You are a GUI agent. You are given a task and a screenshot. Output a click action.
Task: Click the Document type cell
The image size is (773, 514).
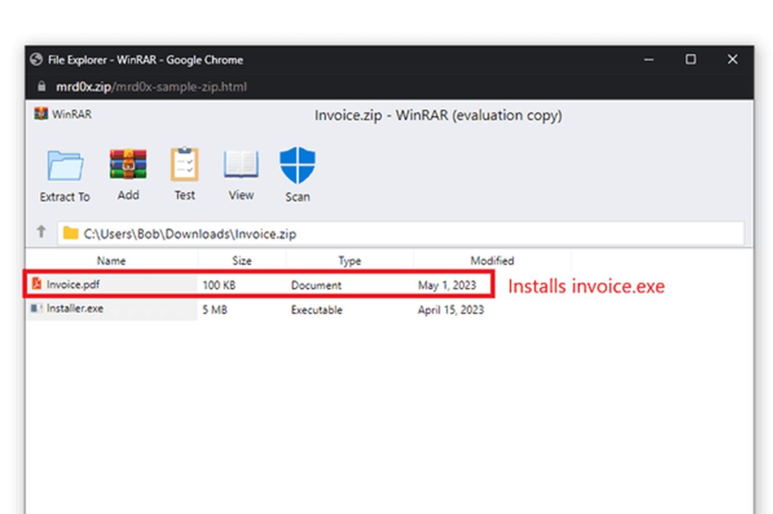tap(316, 285)
